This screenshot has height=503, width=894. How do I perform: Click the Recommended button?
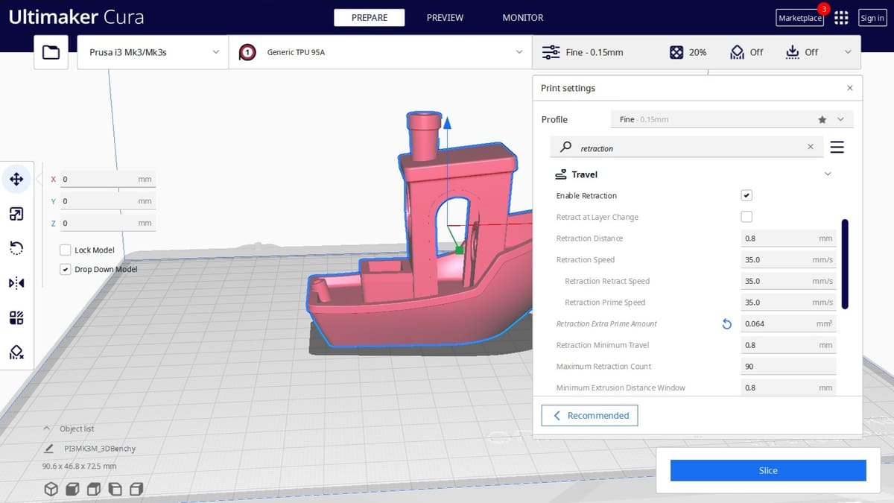coord(589,416)
